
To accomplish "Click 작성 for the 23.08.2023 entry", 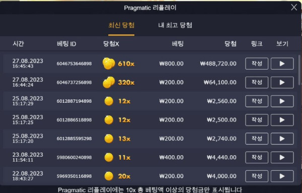I will pyautogui.click(x=257, y=157).
